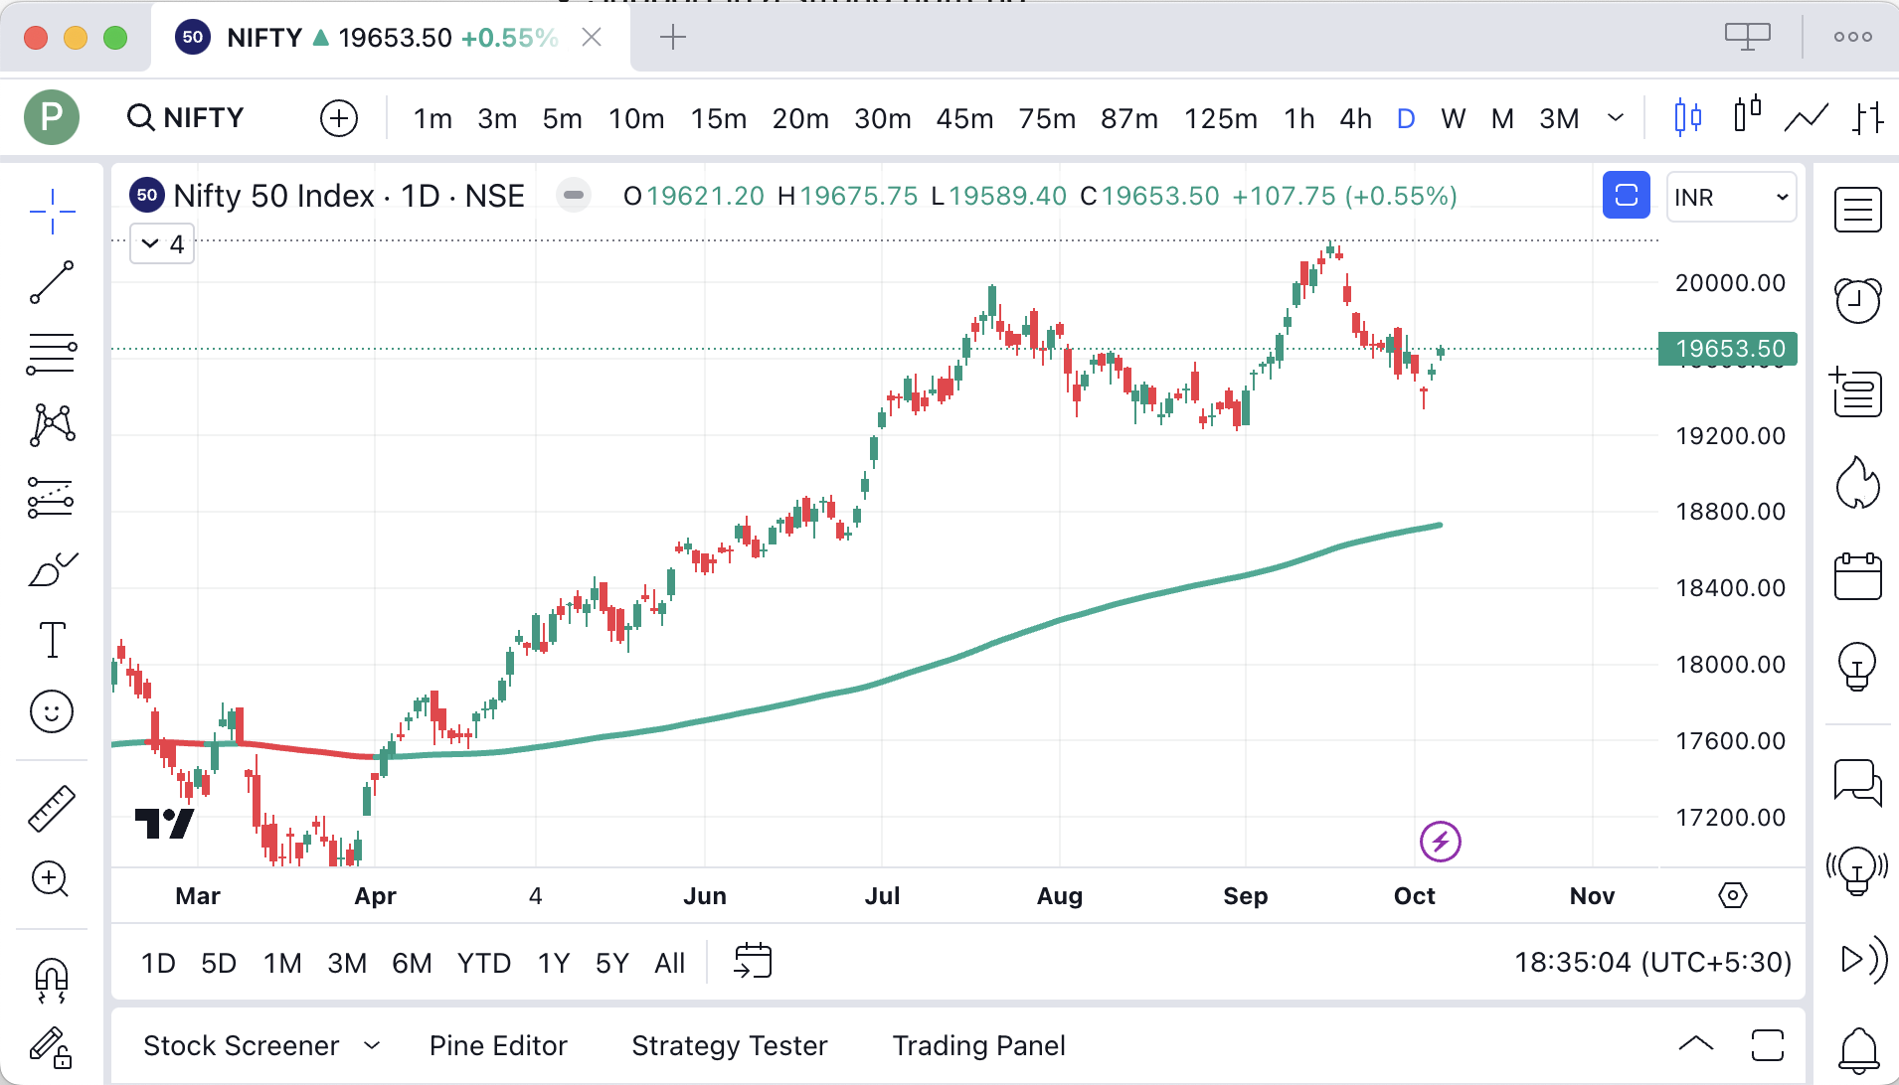Switch to the 15m timeframe
This screenshot has height=1085, width=1899.
[x=719, y=118]
